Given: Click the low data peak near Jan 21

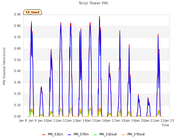Looking at the screenshot, I should pos(148,98).
